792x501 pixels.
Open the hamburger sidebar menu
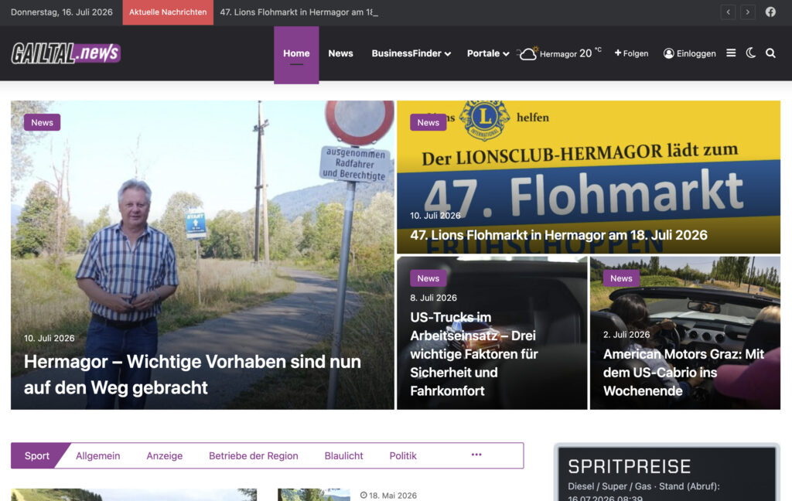tap(731, 53)
